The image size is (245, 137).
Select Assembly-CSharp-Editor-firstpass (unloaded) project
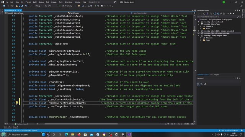[219, 31]
